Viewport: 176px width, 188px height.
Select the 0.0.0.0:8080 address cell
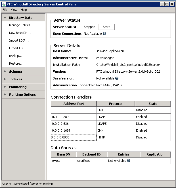(74, 137)
